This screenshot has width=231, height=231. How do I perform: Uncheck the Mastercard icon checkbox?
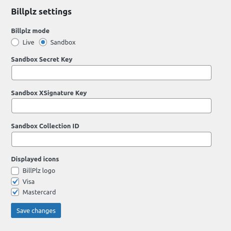[15, 192]
